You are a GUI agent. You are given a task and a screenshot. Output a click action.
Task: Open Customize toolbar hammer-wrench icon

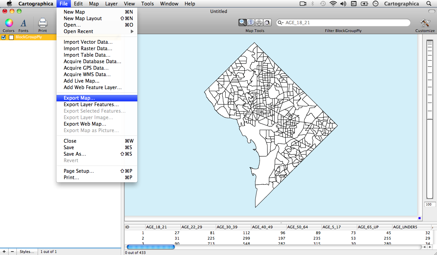coord(425,23)
